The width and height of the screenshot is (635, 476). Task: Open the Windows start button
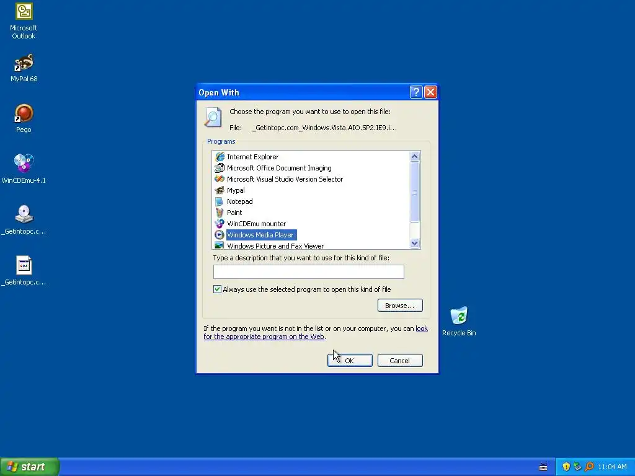tap(30, 467)
